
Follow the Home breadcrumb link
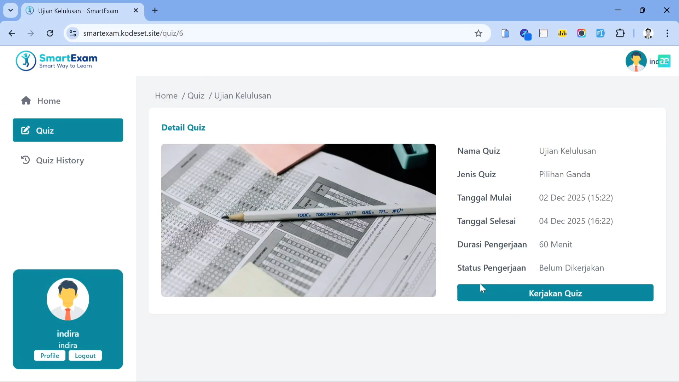(x=166, y=95)
